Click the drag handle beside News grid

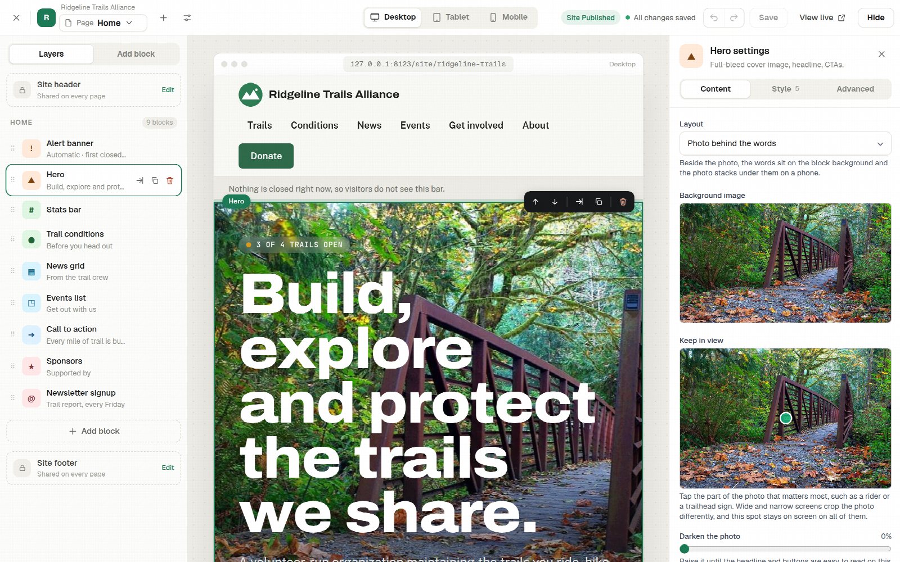(x=12, y=271)
